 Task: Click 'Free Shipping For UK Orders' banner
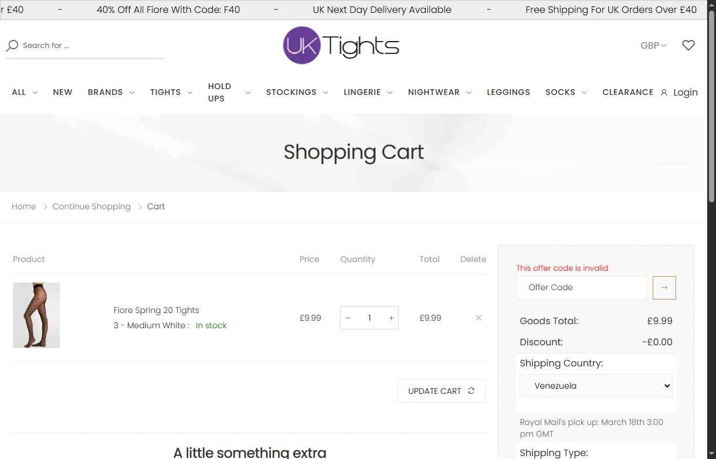611,10
